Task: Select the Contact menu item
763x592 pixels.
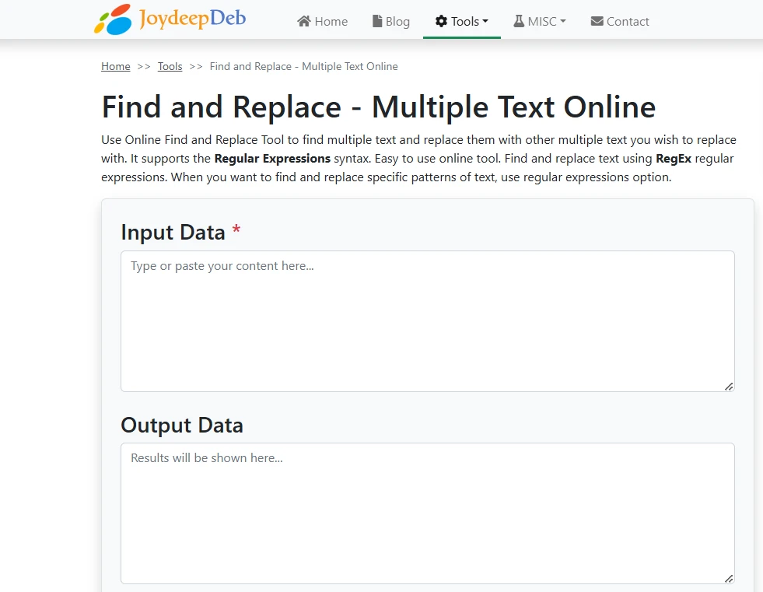Action: pyautogui.click(x=627, y=21)
